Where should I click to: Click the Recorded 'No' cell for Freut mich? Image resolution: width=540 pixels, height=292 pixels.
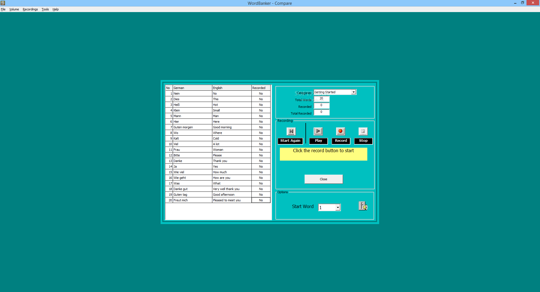click(x=261, y=200)
